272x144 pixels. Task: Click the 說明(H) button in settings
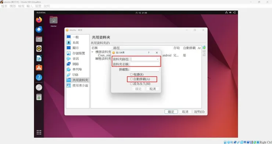(x=199, y=112)
